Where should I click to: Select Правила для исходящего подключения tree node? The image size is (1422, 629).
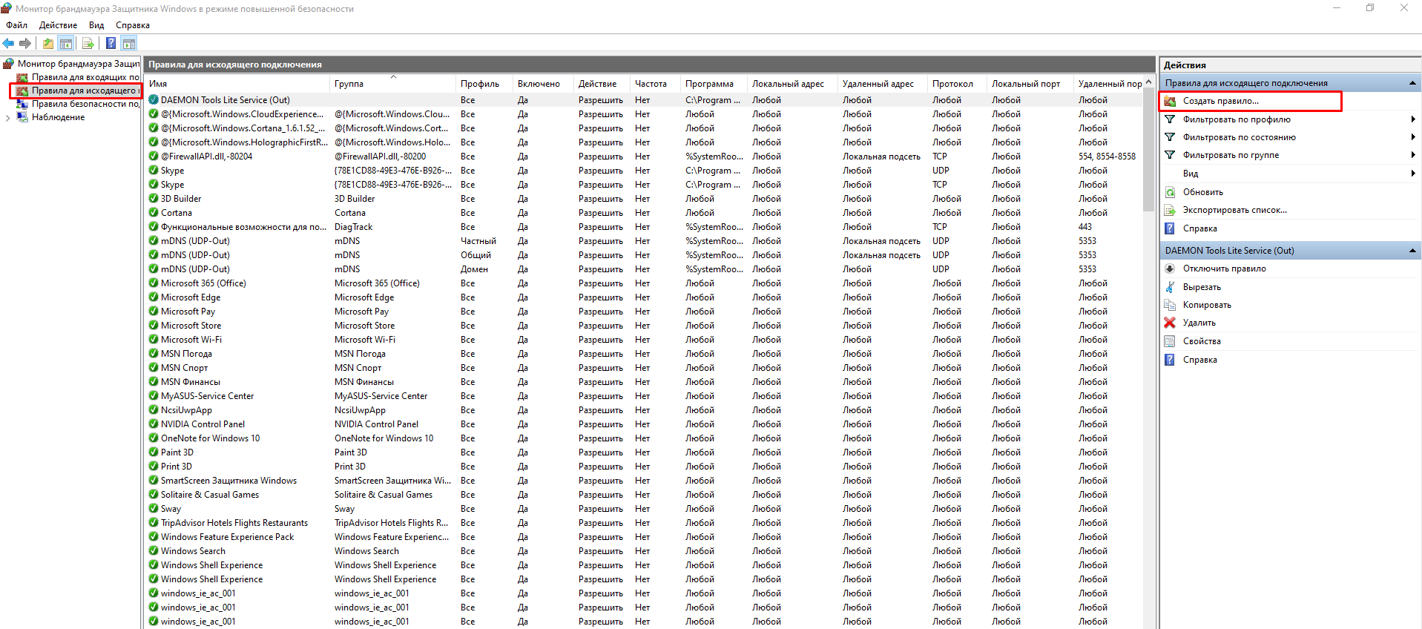pos(84,90)
